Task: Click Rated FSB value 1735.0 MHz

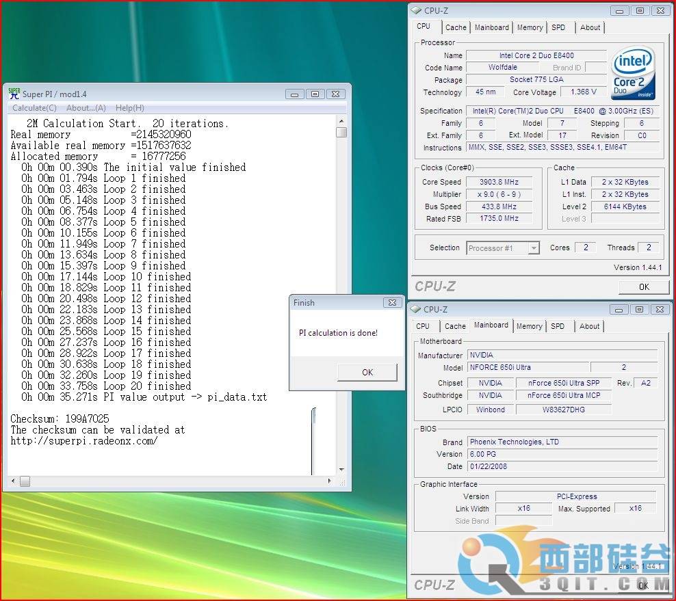Action: 499,218
